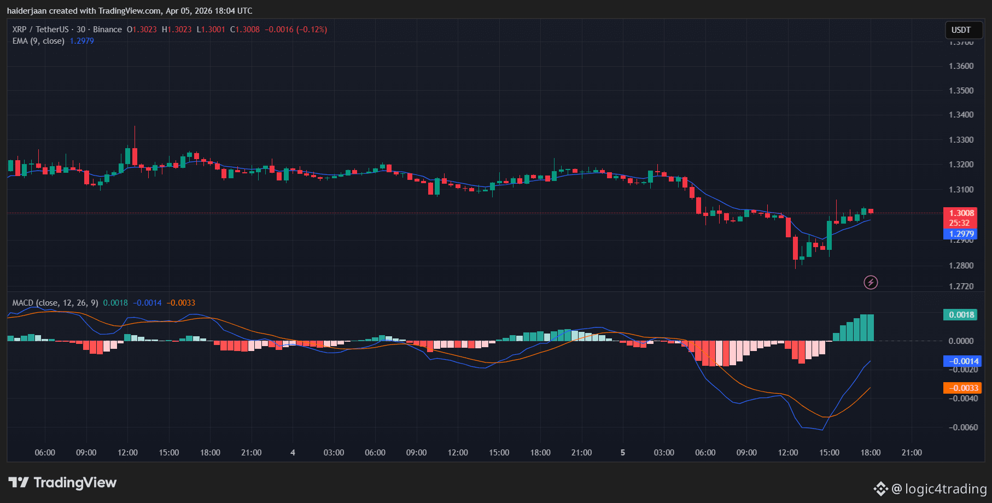Click the MACD (close, 12, 26, 9) legend

[x=55, y=303]
